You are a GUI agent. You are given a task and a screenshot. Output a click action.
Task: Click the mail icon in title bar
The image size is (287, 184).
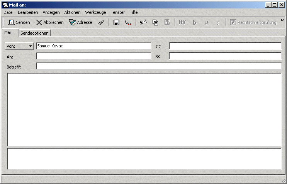5,5
